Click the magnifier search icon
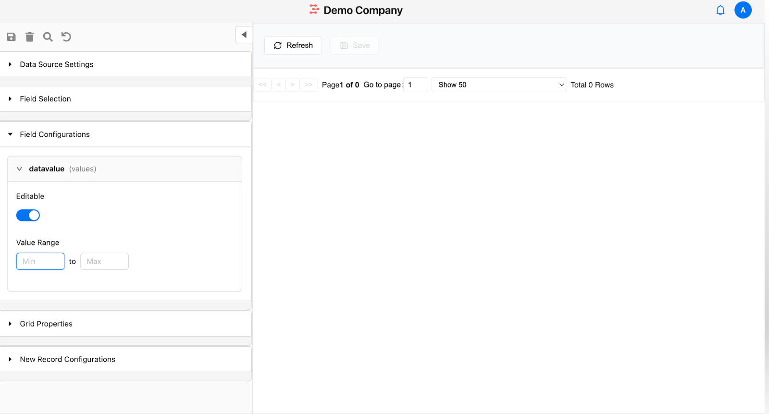 click(48, 37)
